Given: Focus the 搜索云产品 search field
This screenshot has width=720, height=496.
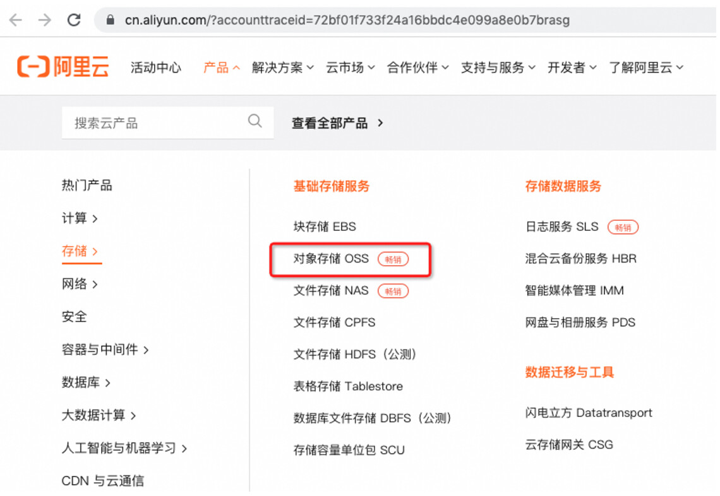Looking at the screenshot, I should point(167,122).
